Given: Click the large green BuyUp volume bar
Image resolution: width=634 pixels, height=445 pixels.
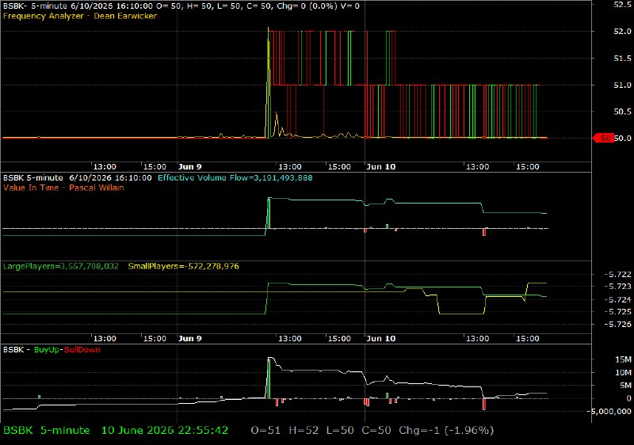Looking at the screenshot, I should pyautogui.click(x=269, y=378).
